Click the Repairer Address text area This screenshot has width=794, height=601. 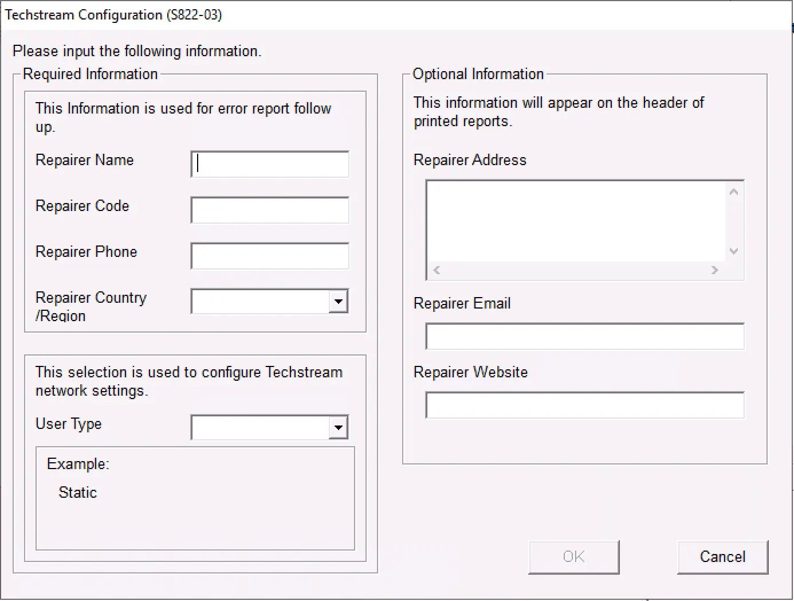pyautogui.click(x=576, y=221)
